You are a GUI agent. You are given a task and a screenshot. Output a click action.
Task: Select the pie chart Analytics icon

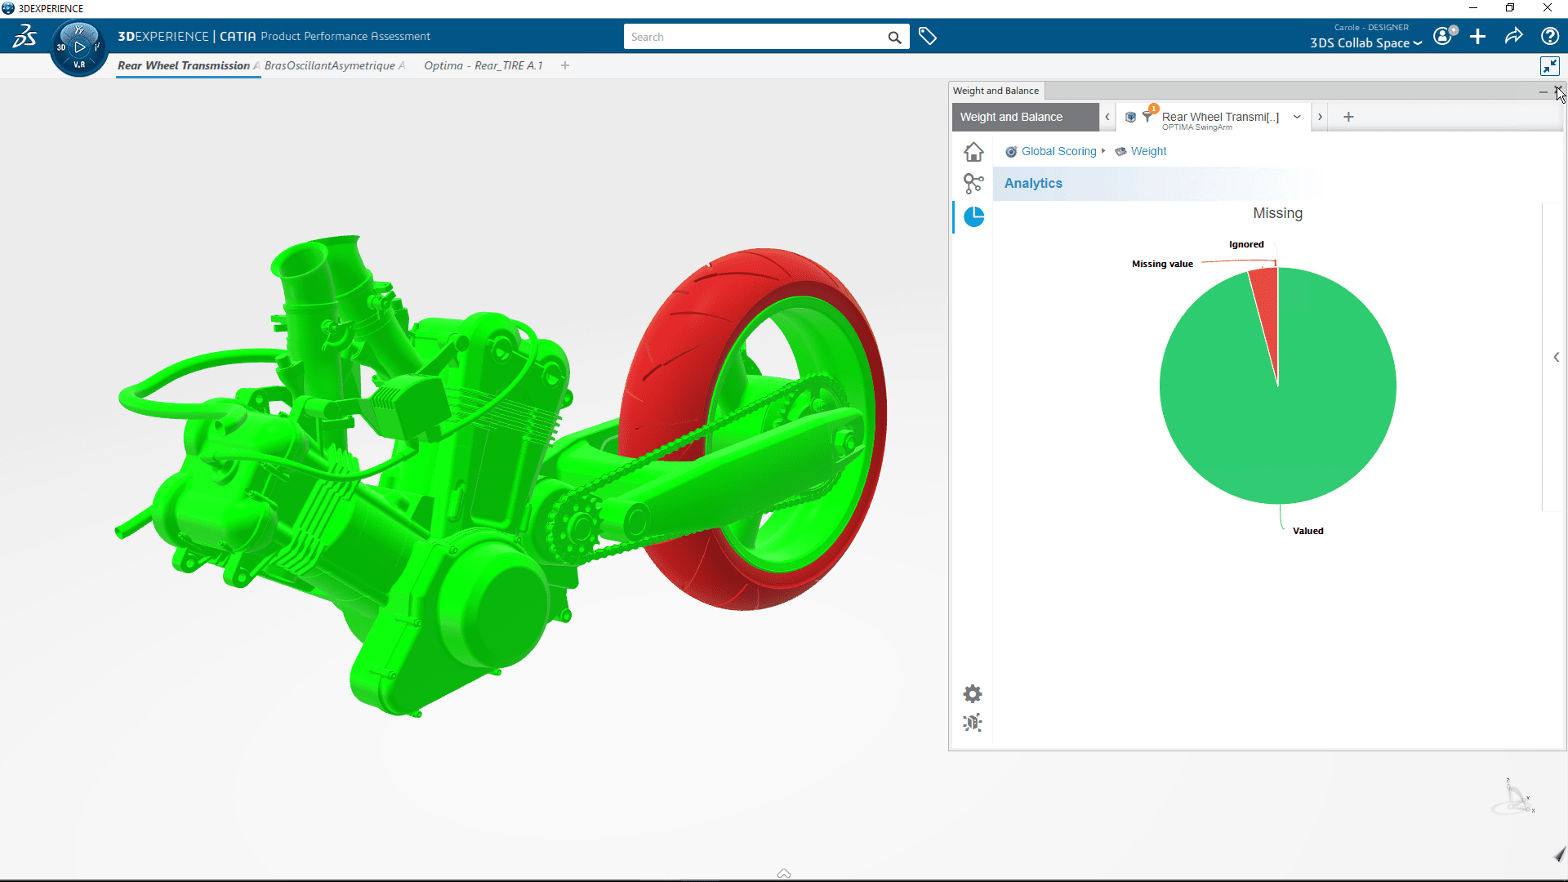[973, 217]
